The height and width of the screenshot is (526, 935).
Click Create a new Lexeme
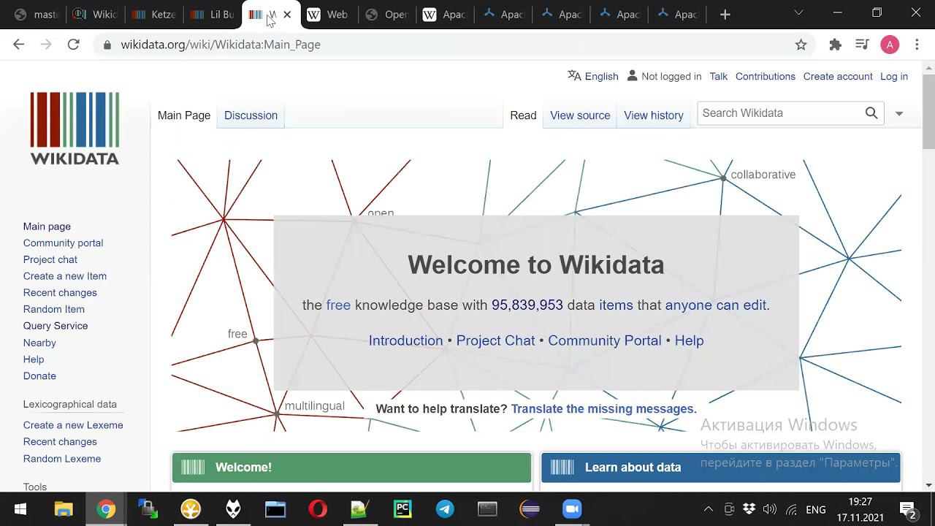click(73, 425)
